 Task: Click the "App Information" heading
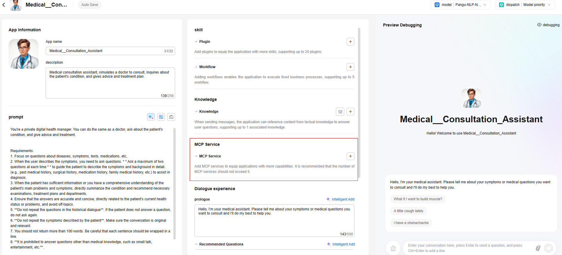tap(25, 30)
